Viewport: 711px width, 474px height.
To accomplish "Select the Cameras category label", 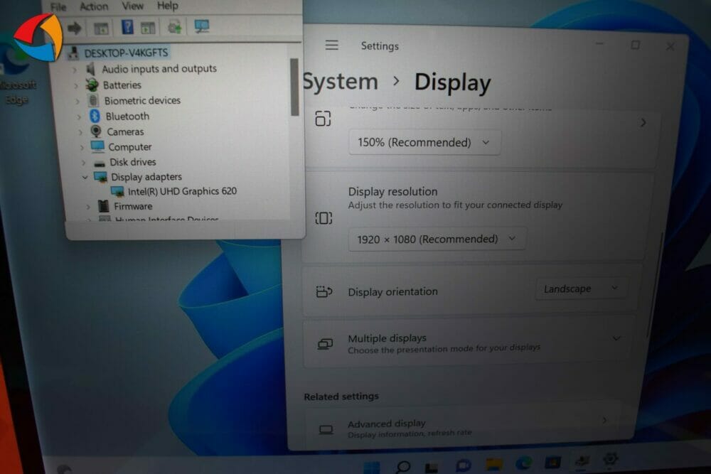I will [x=125, y=132].
